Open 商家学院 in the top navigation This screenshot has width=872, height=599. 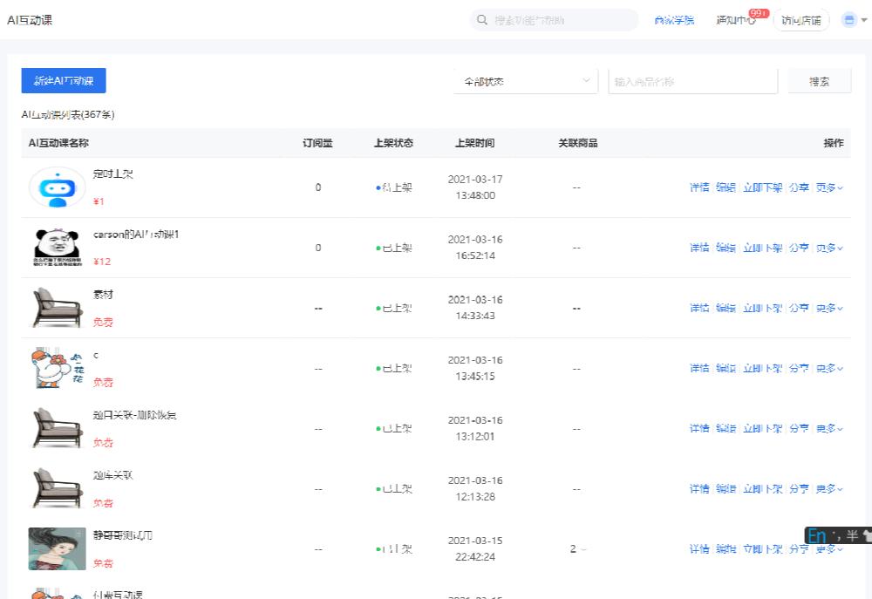coord(674,20)
